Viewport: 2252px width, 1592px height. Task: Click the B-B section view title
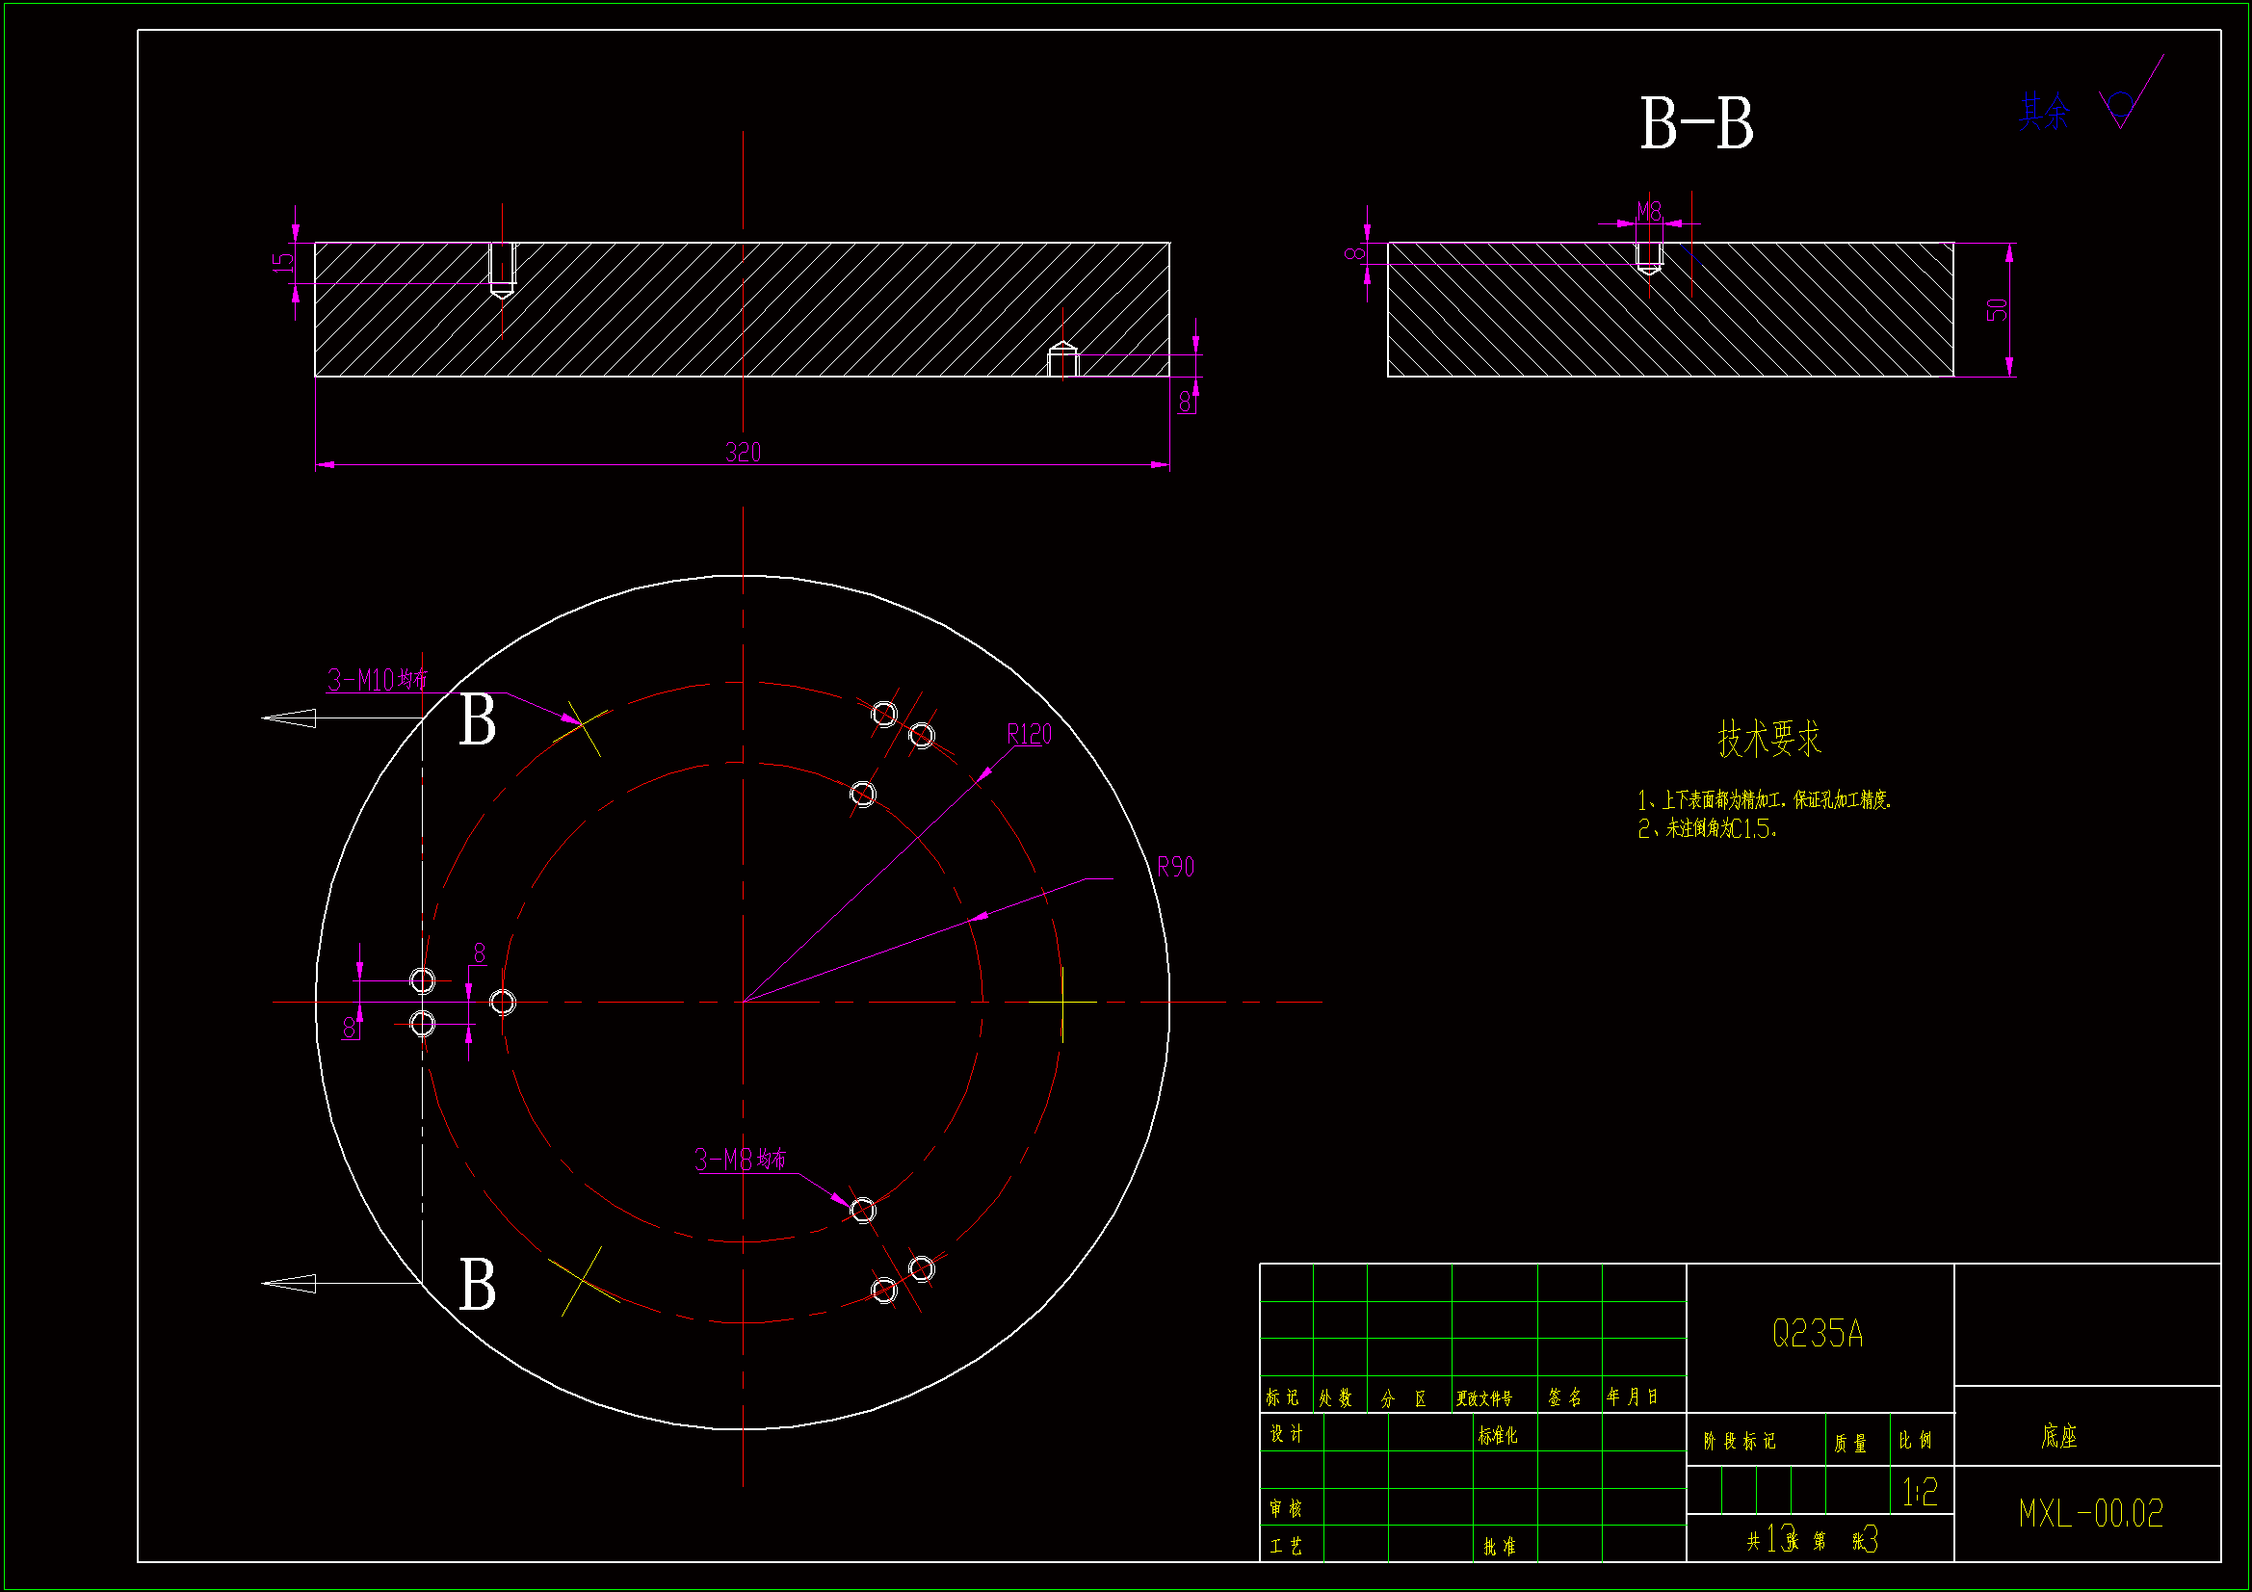pyautogui.click(x=1696, y=124)
